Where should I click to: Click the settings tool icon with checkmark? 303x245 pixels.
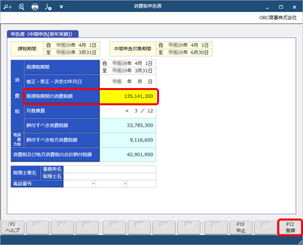48,7
